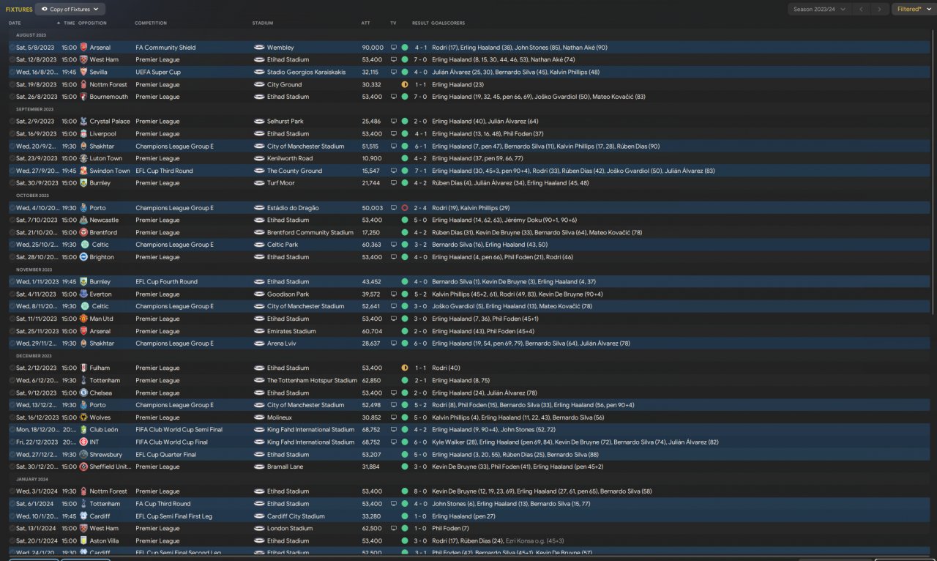The image size is (937, 561).
Task: Click the Aston Villa club badge
Action: tap(83, 540)
